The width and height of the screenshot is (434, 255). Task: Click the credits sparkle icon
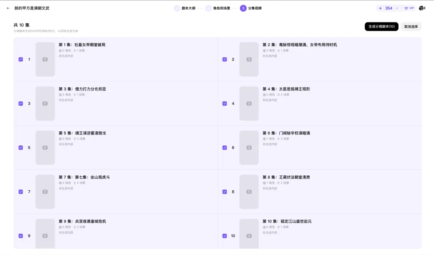point(380,8)
